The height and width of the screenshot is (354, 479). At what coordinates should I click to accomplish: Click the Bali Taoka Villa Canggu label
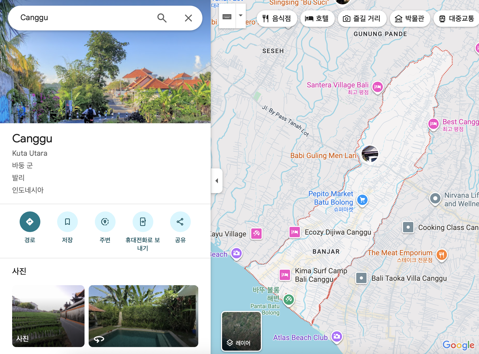(409, 278)
